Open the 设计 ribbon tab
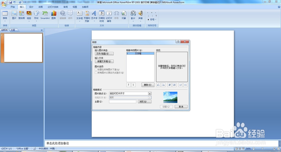Image resolution: width=281 pixels, height=152 pixels. (31, 7)
